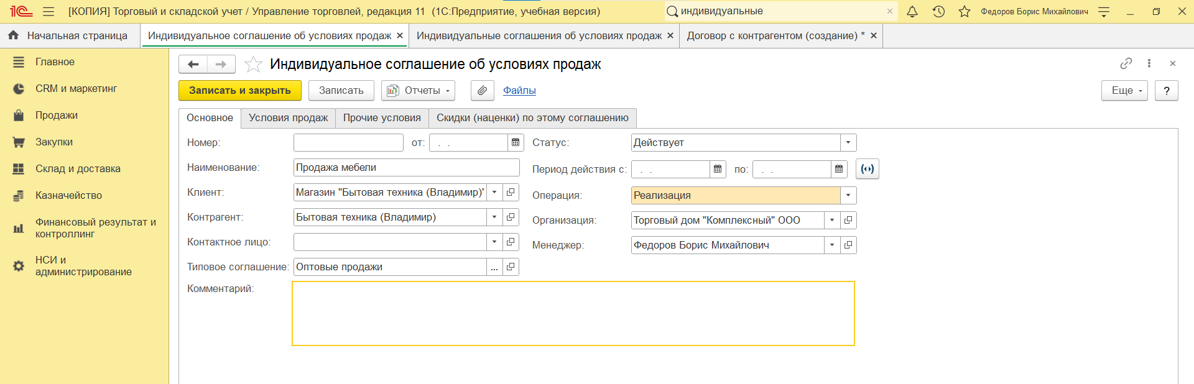Viewport: 1194px width, 384px height.
Task: Expand the Операция dropdown
Action: tap(848, 195)
